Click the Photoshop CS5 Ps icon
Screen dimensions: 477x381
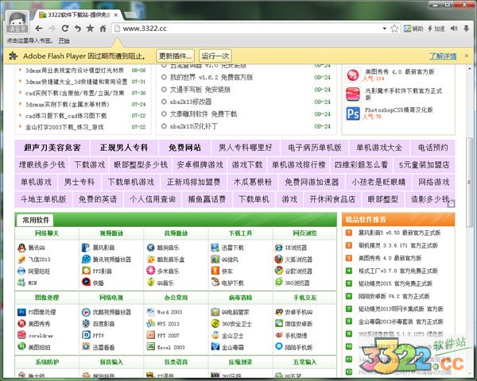pos(353,114)
